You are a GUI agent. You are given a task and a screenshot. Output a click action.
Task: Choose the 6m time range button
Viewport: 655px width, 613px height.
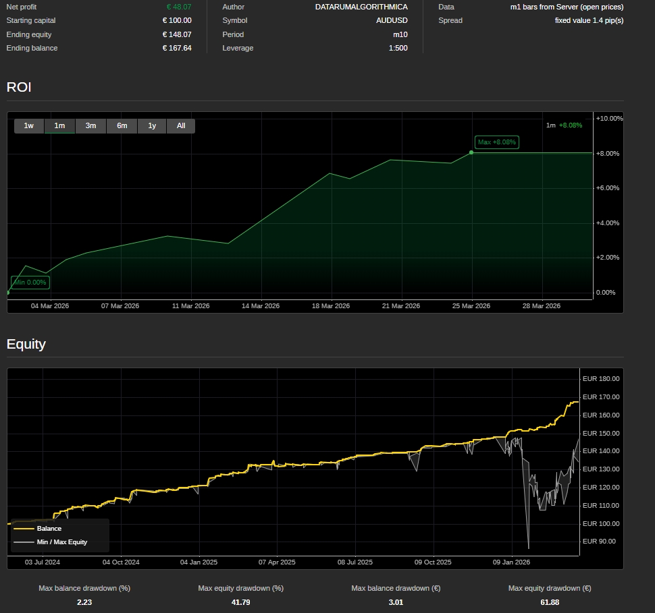[x=122, y=126]
